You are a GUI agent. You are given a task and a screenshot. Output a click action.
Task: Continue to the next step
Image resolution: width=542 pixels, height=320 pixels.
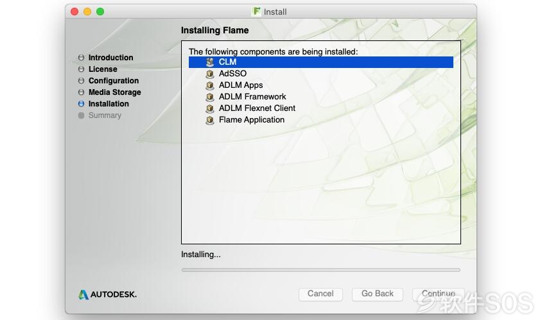[x=439, y=294]
